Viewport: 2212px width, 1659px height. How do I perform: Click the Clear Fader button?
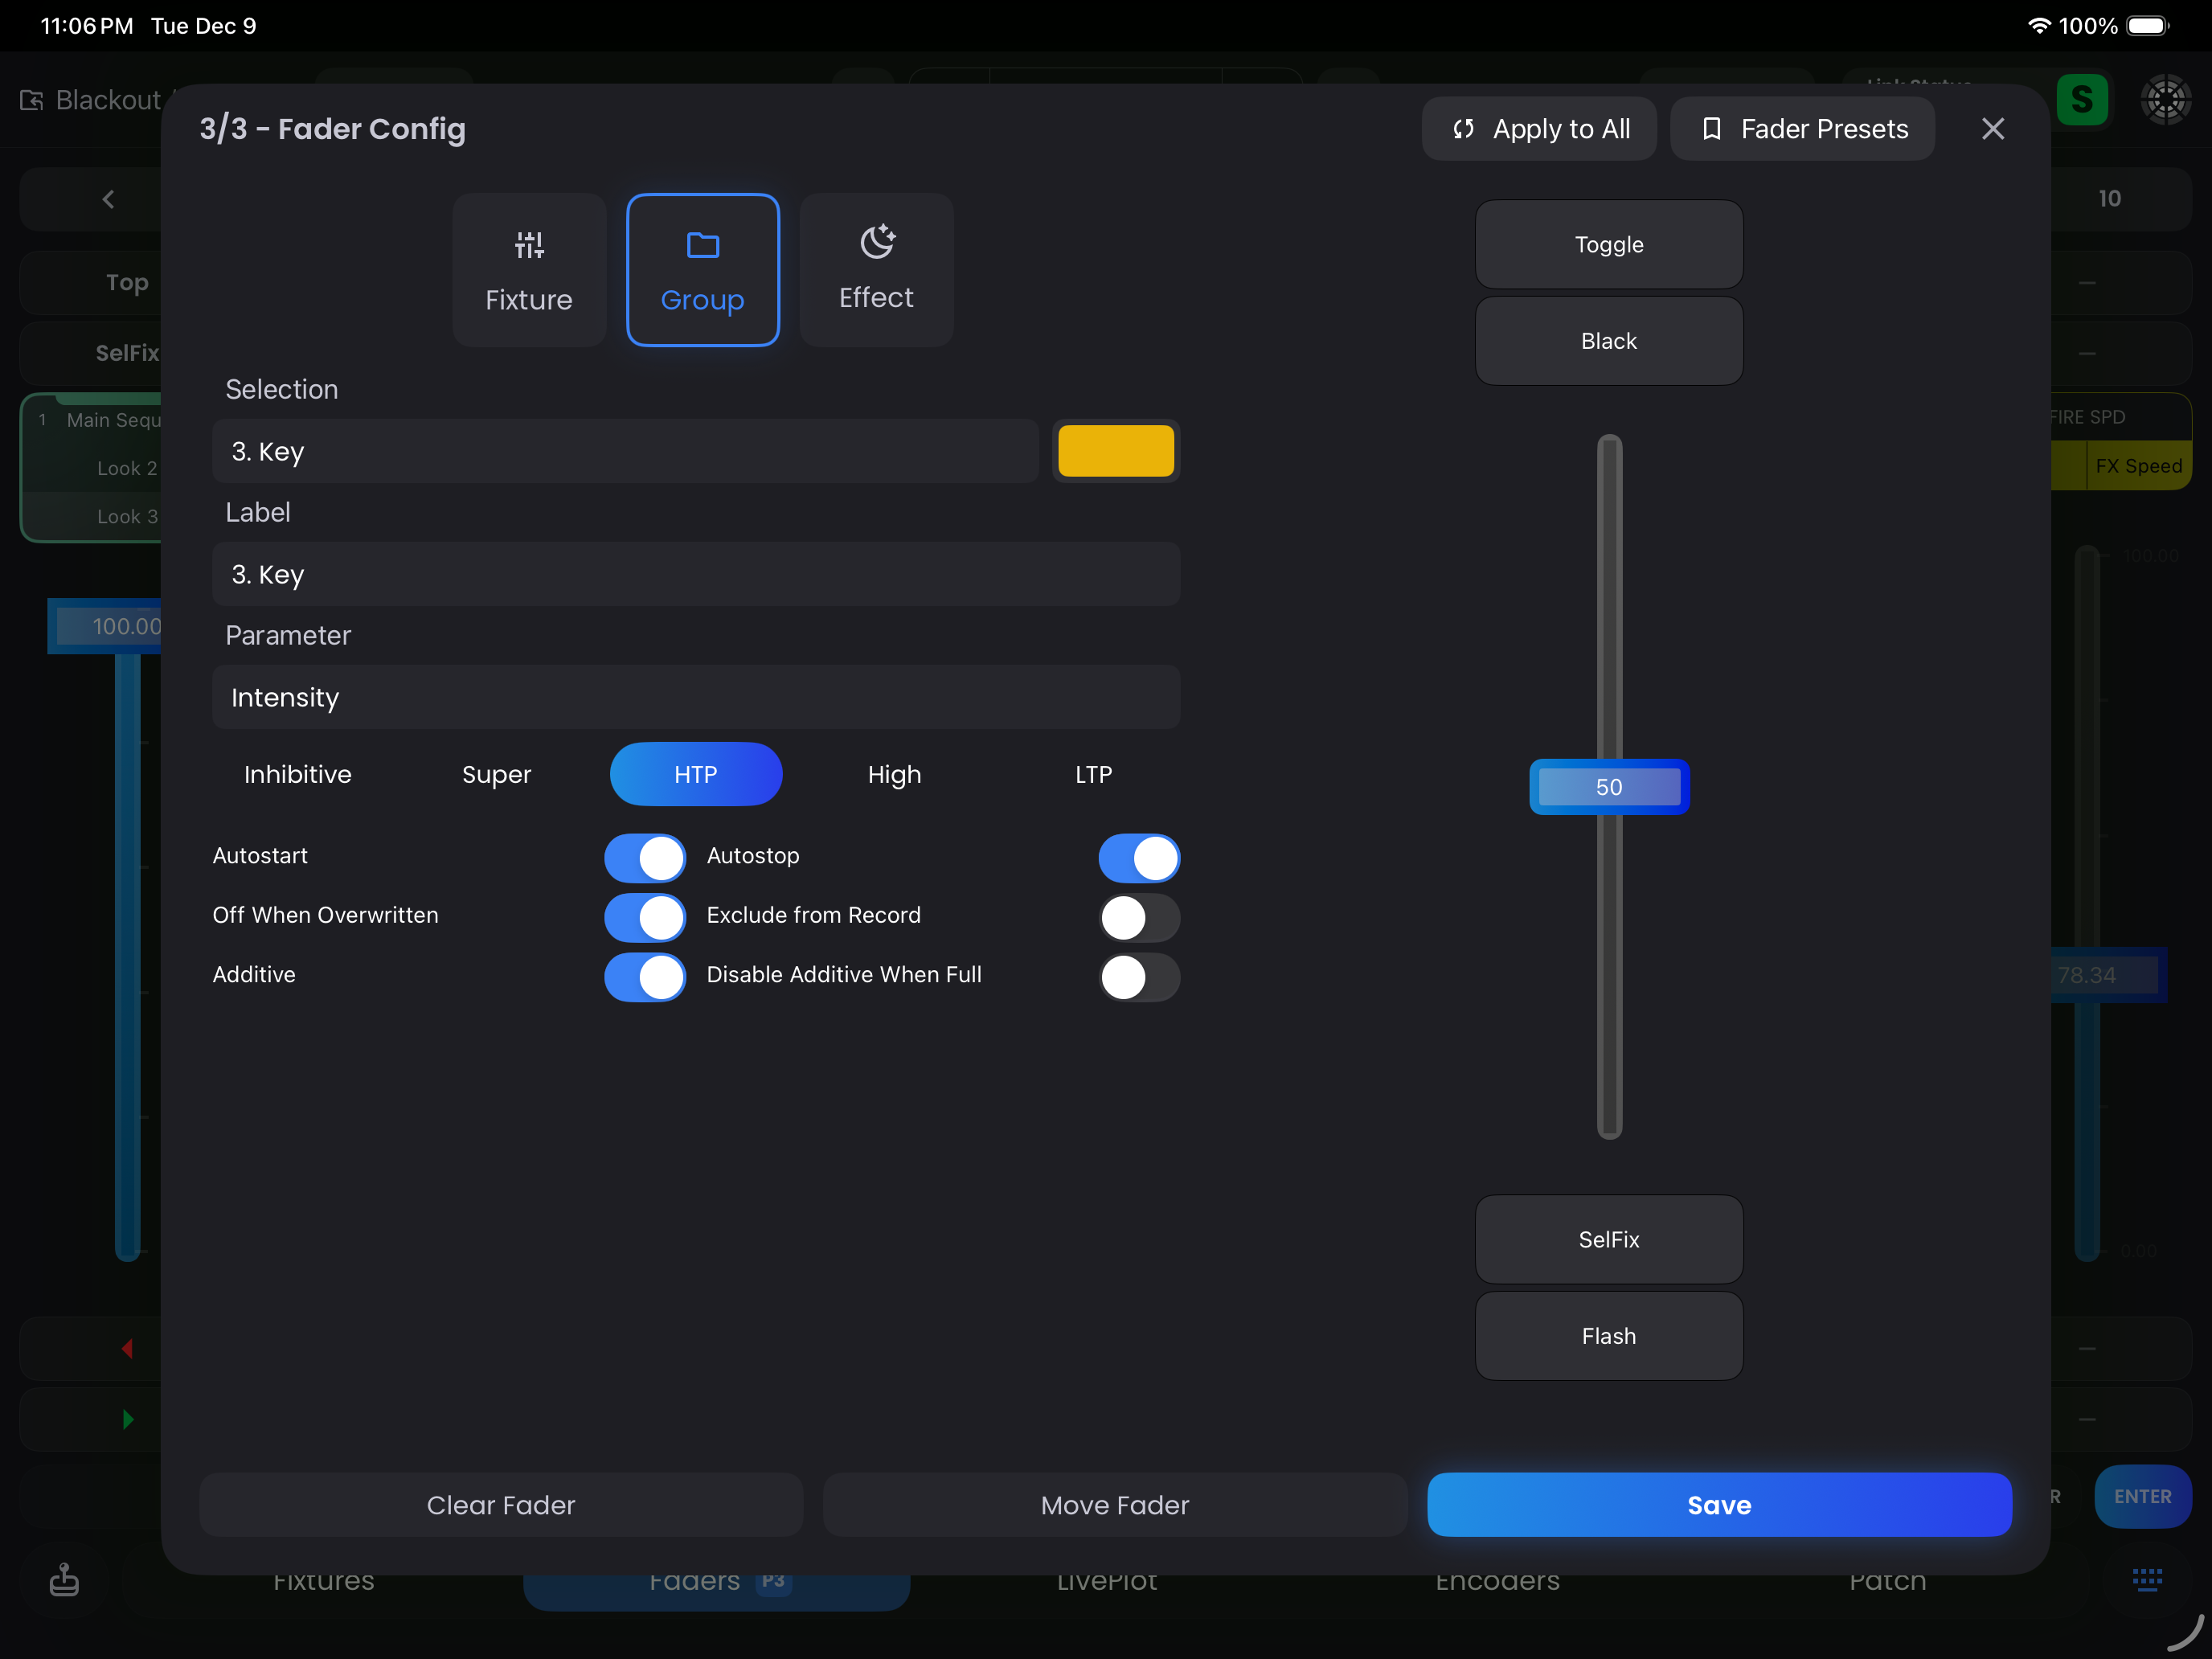(500, 1504)
